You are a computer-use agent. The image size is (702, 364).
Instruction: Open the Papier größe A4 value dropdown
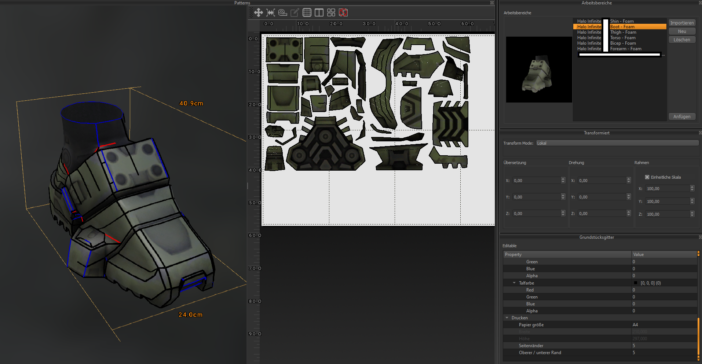(664, 325)
